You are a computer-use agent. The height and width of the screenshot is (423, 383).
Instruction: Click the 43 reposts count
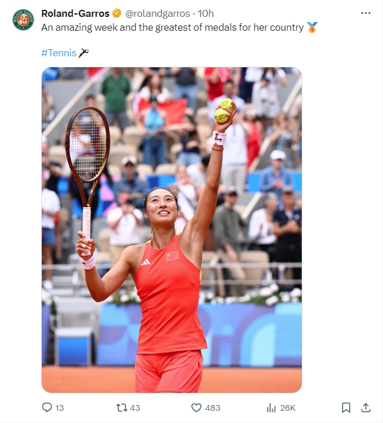point(135,408)
